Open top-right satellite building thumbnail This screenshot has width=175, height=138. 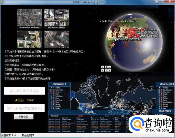(x=57, y=19)
